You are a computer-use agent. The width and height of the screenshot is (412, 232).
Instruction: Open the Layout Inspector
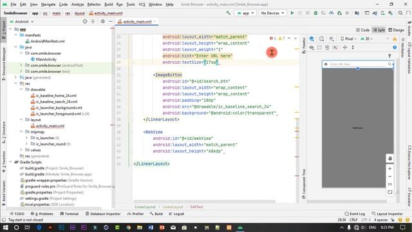pyautogui.click(x=388, y=214)
